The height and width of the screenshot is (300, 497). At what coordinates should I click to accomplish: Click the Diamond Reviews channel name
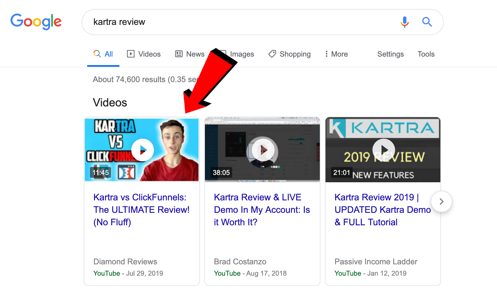pyautogui.click(x=125, y=262)
